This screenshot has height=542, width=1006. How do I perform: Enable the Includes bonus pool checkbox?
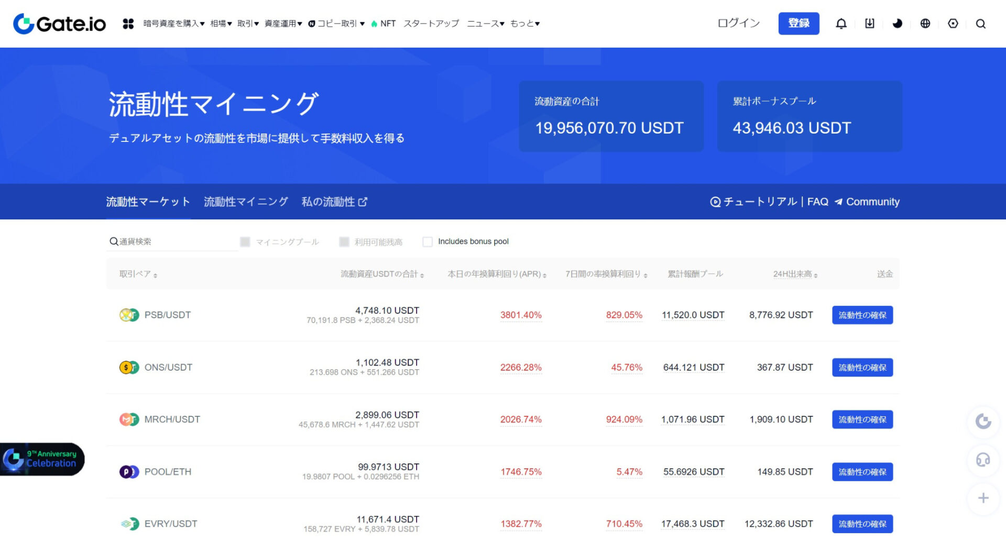pyautogui.click(x=428, y=241)
